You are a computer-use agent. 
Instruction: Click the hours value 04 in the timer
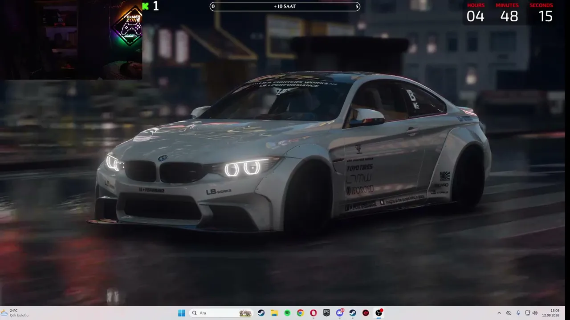475,16
